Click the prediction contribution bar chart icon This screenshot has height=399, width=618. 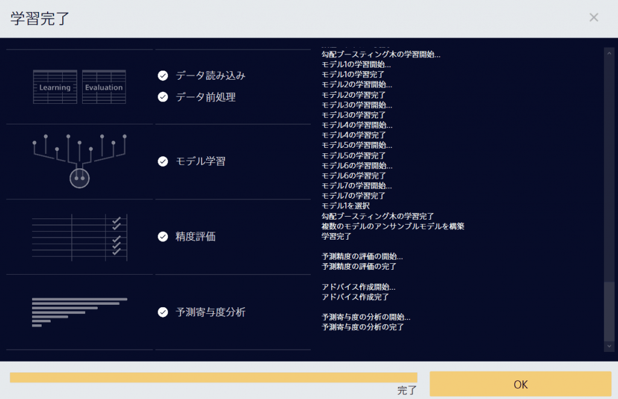79,312
